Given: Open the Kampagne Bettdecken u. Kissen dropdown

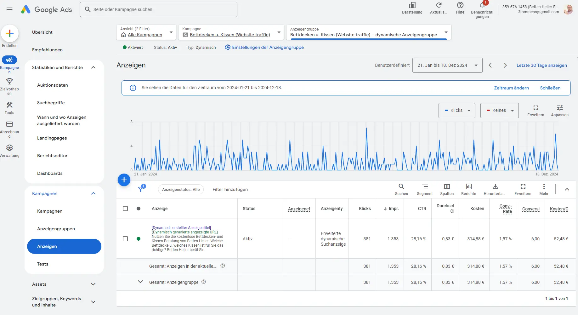Looking at the screenshot, I should [x=231, y=32].
